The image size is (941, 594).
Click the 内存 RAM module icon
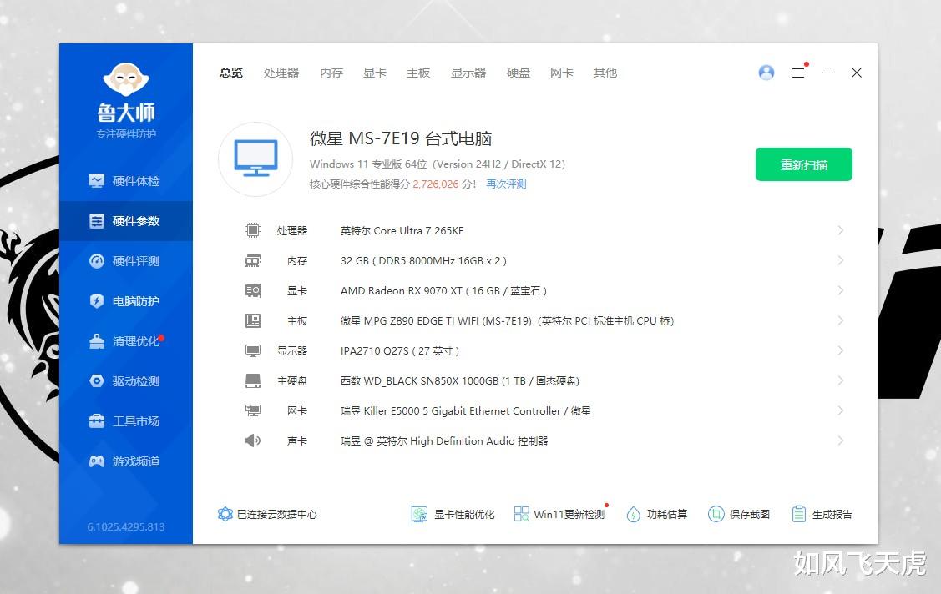(253, 261)
